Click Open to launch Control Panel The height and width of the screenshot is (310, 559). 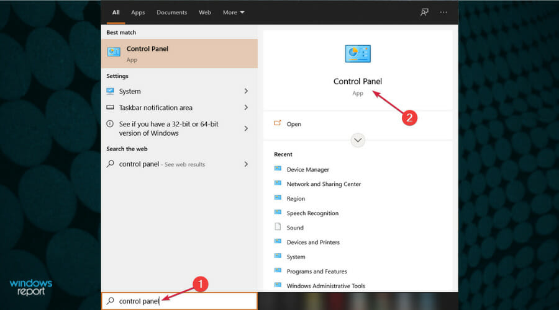point(294,124)
